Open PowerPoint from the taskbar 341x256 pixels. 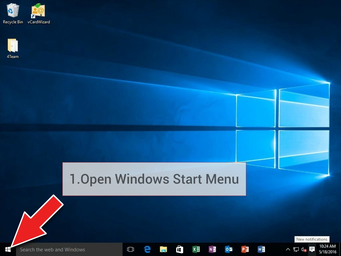245,249
